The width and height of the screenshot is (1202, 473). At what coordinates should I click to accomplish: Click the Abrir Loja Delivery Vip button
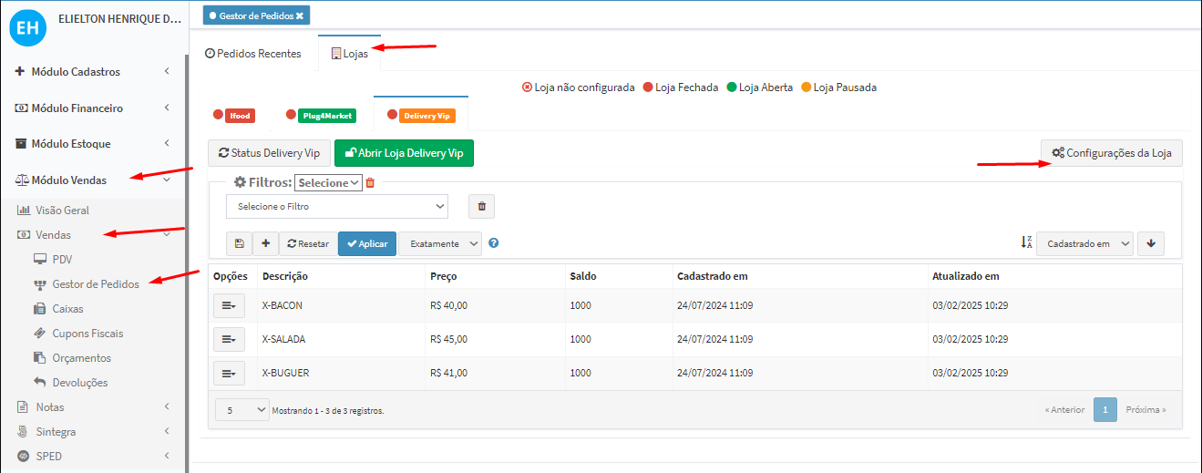click(x=404, y=153)
